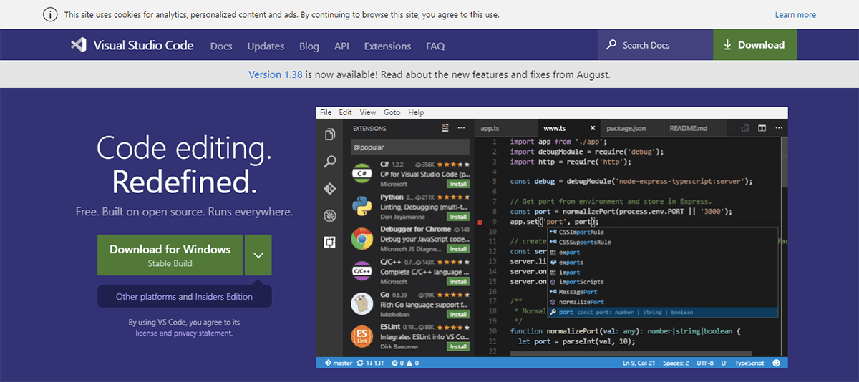Open the Updates nav link
This screenshot has width=859, height=382.
[x=266, y=46]
